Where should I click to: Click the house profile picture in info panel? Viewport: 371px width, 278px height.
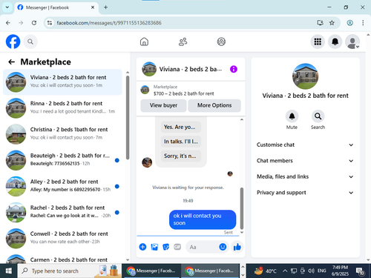point(305,76)
